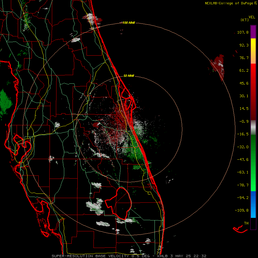Click the -78.7 velocity scale value
Viewport: 258px width, 258px height.
(x=243, y=185)
